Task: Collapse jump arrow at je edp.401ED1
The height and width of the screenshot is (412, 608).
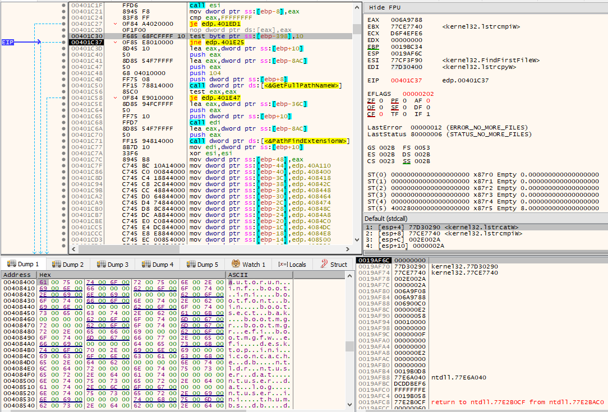Action: click(115, 24)
